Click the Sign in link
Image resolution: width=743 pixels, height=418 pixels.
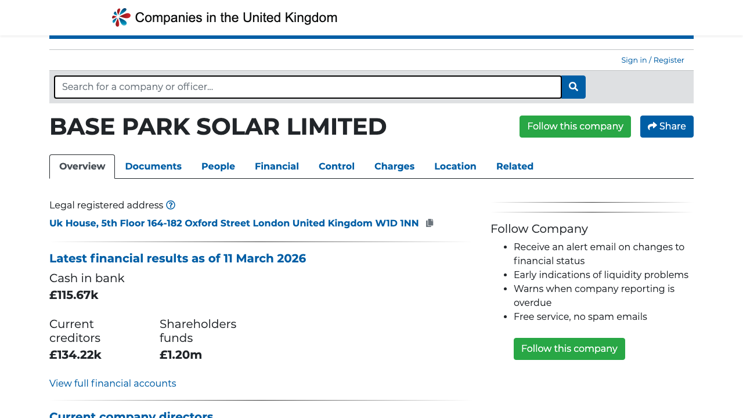(x=634, y=60)
